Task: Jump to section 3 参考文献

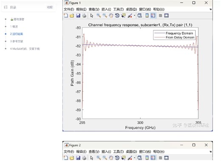Action: [17, 41]
